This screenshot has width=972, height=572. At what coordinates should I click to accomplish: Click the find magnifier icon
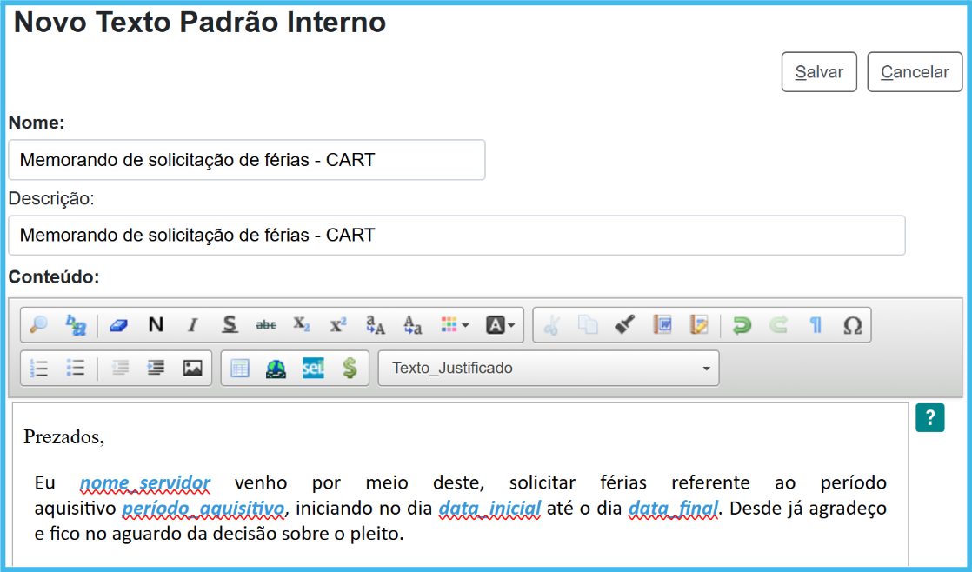[x=38, y=325]
